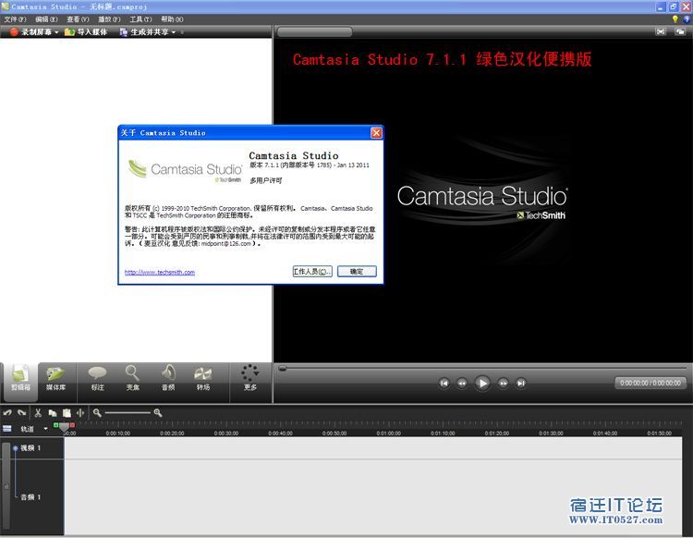Image resolution: width=693 pixels, height=538 pixels.
Task: Click the paste clipboard icon
Action: [67, 413]
